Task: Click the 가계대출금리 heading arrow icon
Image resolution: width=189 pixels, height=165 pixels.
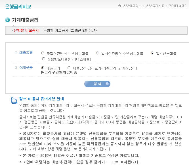Action: (7, 20)
